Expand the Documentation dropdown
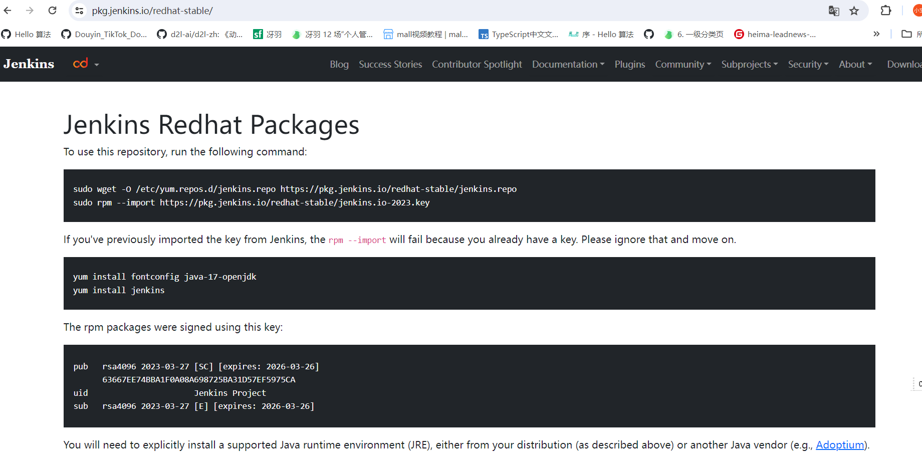The image size is (922, 457). pyautogui.click(x=568, y=64)
